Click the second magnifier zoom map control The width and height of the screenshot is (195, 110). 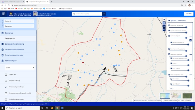tap(164, 30)
